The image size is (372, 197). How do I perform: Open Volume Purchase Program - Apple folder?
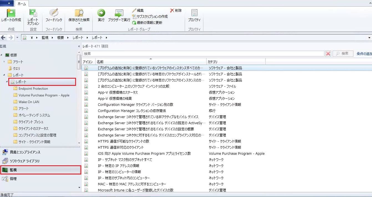tap(42, 95)
